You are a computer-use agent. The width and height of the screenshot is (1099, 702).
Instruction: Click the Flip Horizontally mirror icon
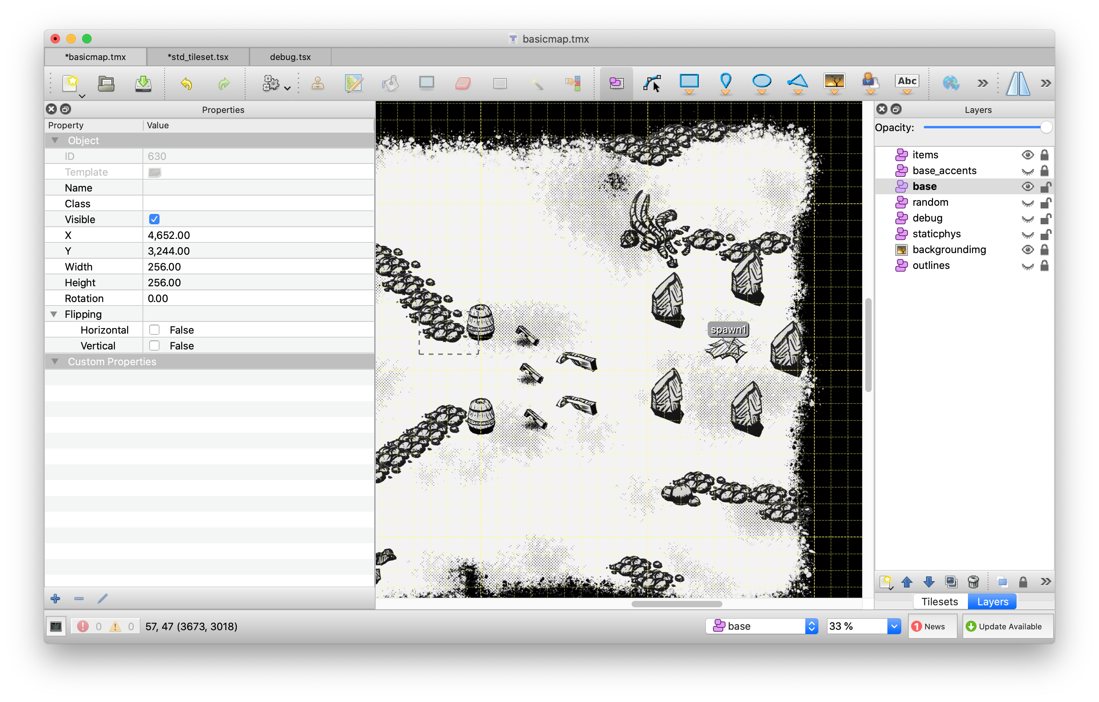point(1018,84)
